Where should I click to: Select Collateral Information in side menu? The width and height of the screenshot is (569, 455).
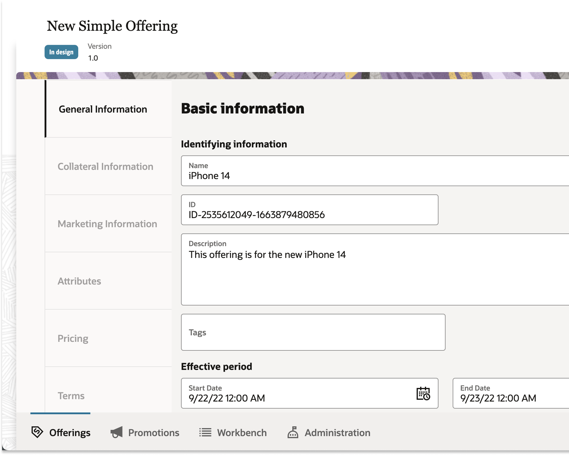tap(105, 166)
